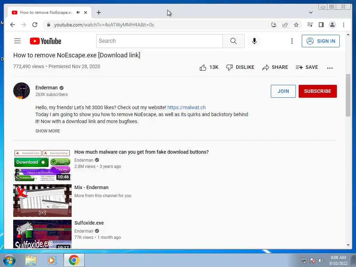Open more actions ellipsis under the video
Image resolution: width=356 pixels, height=267 pixels.
330,68
